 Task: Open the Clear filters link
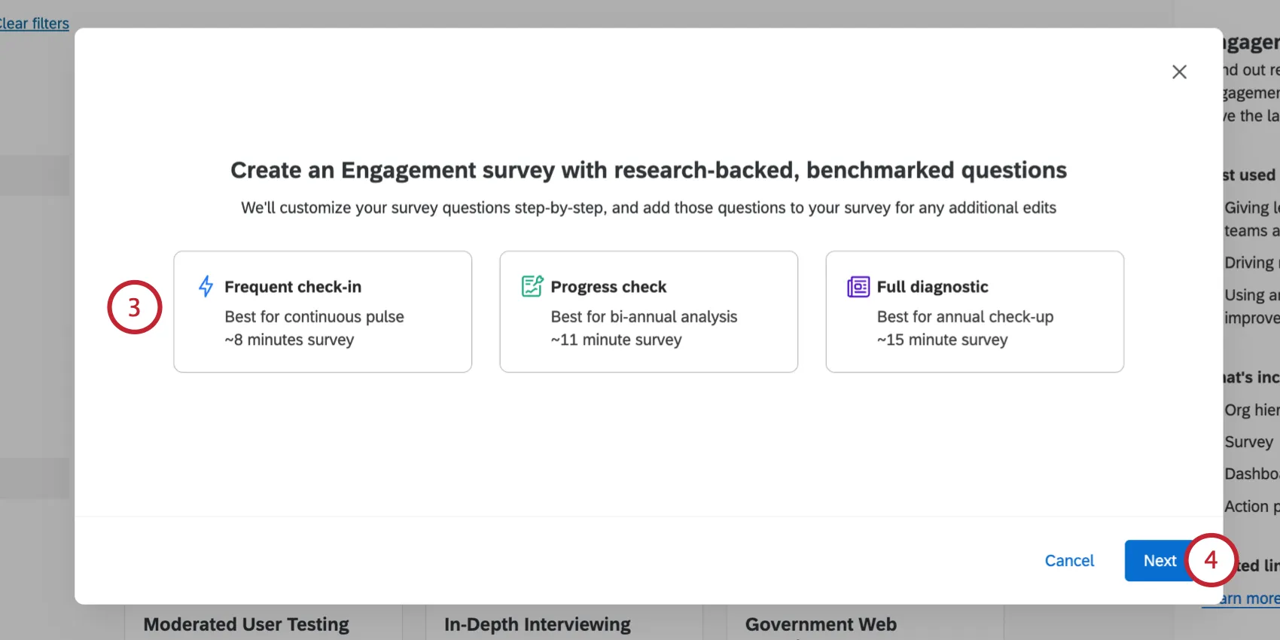pos(34,23)
